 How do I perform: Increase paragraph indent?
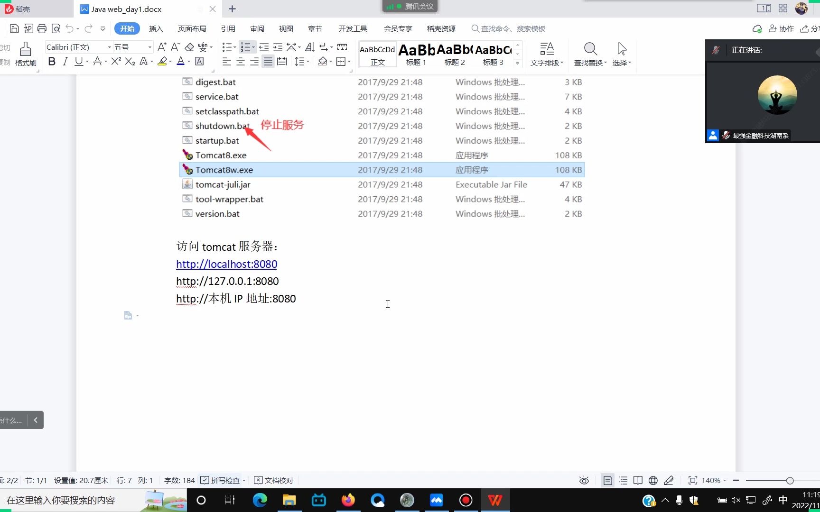coord(278,47)
